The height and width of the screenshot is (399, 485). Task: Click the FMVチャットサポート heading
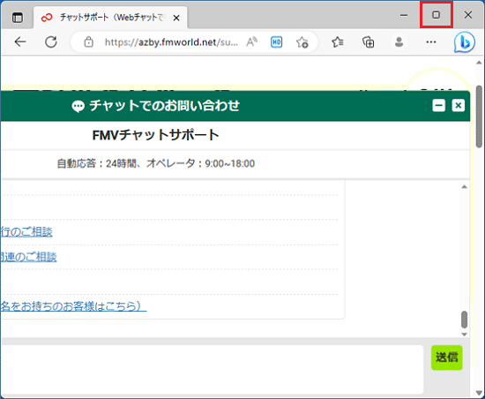tap(155, 135)
